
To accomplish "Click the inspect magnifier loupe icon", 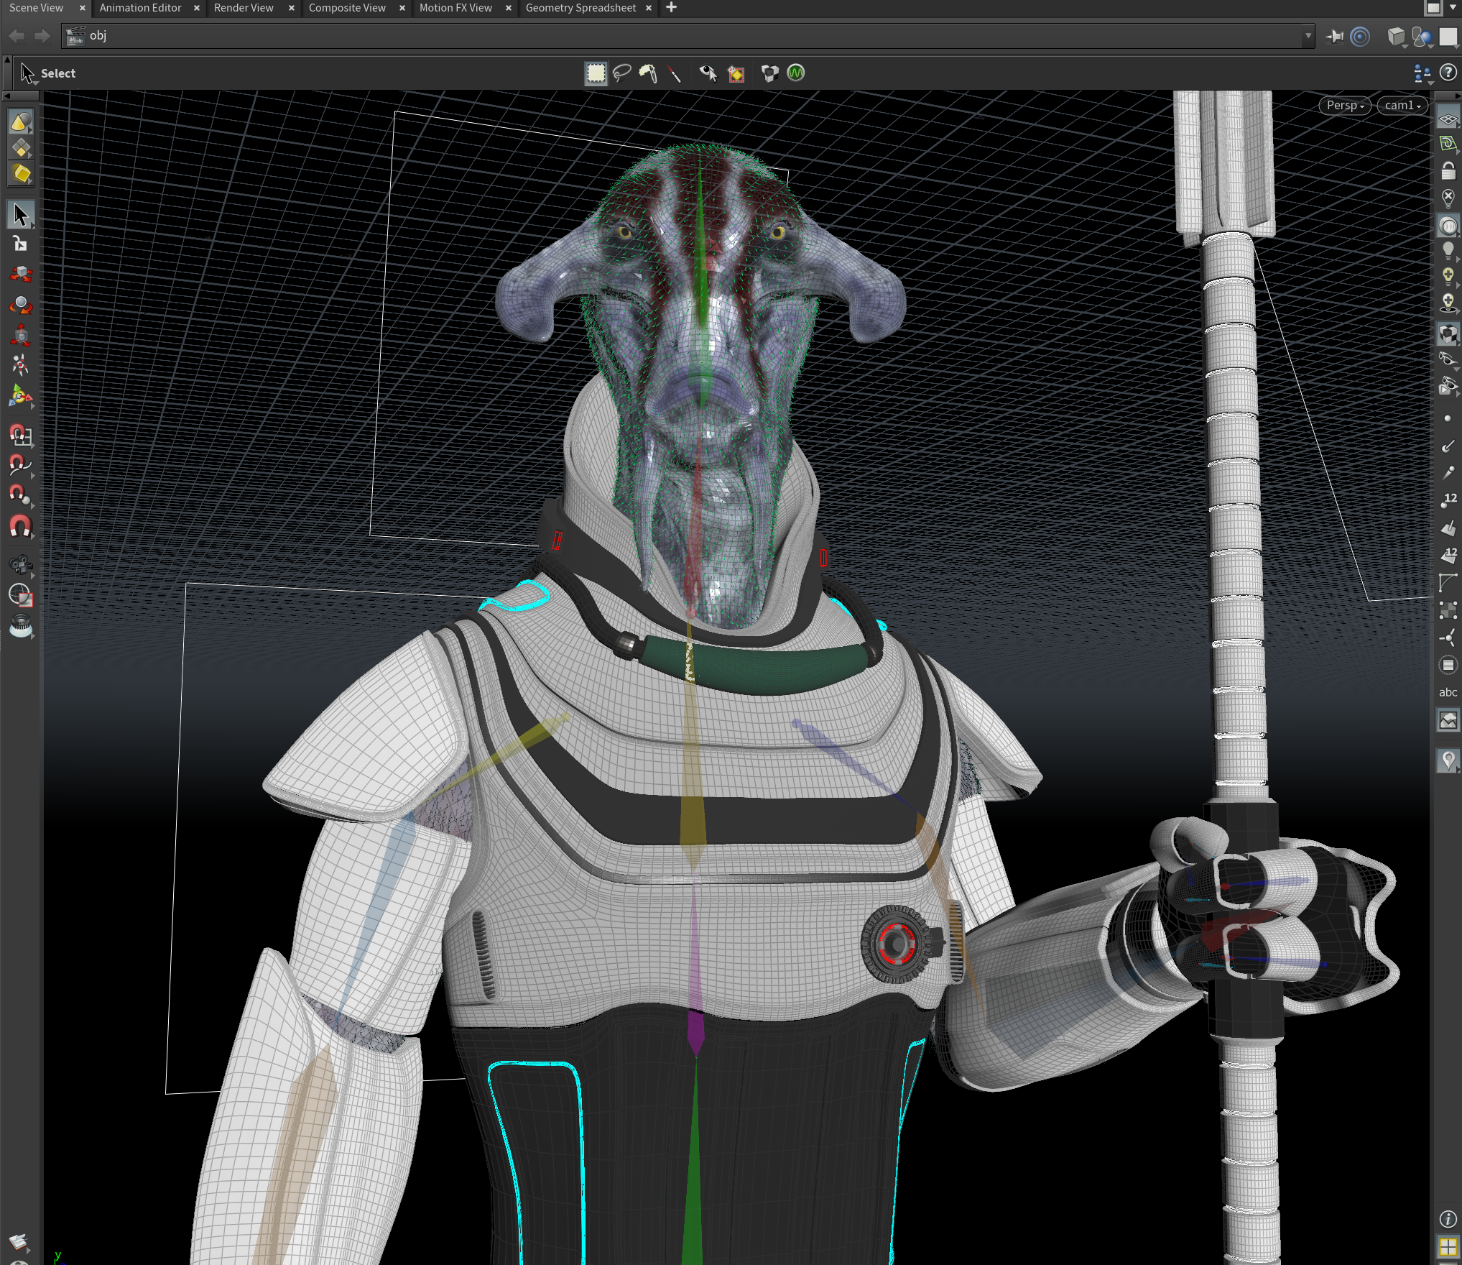I will pos(20,627).
